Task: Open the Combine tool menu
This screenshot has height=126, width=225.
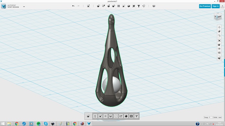Action: pos(129,6)
